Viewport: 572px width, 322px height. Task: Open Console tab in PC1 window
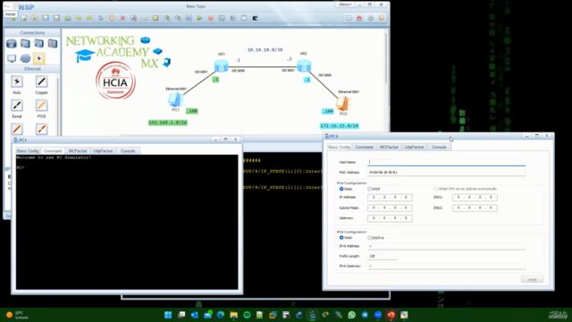tap(128, 151)
